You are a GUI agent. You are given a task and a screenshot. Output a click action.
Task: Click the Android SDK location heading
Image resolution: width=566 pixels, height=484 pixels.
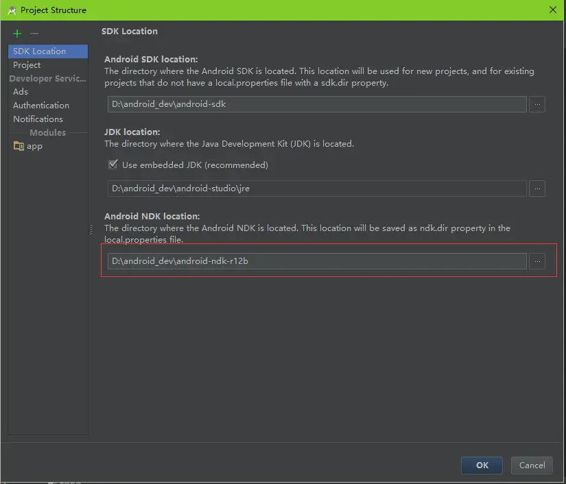[x=151, y=59]
